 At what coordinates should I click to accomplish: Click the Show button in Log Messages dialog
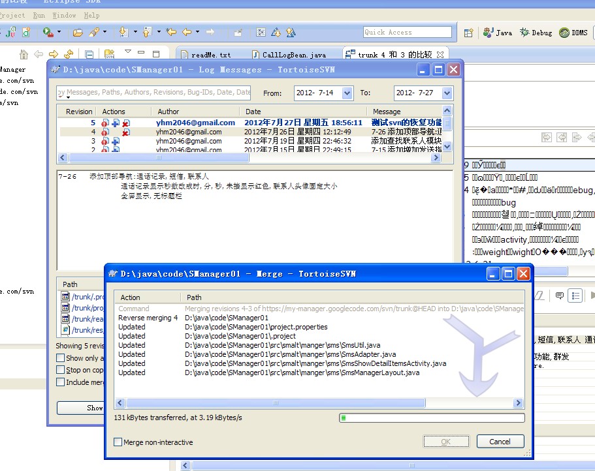tap(80, 408)
